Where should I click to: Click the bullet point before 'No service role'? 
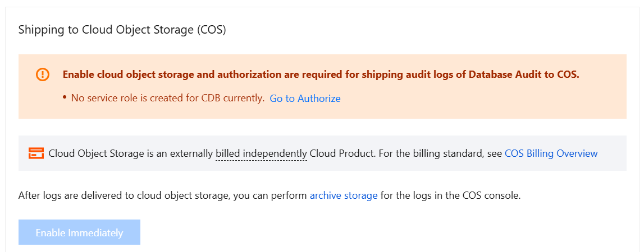[x=65, y=98]
